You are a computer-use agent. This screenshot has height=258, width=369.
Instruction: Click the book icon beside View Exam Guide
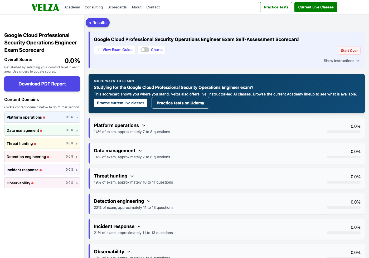pos(99,50)
